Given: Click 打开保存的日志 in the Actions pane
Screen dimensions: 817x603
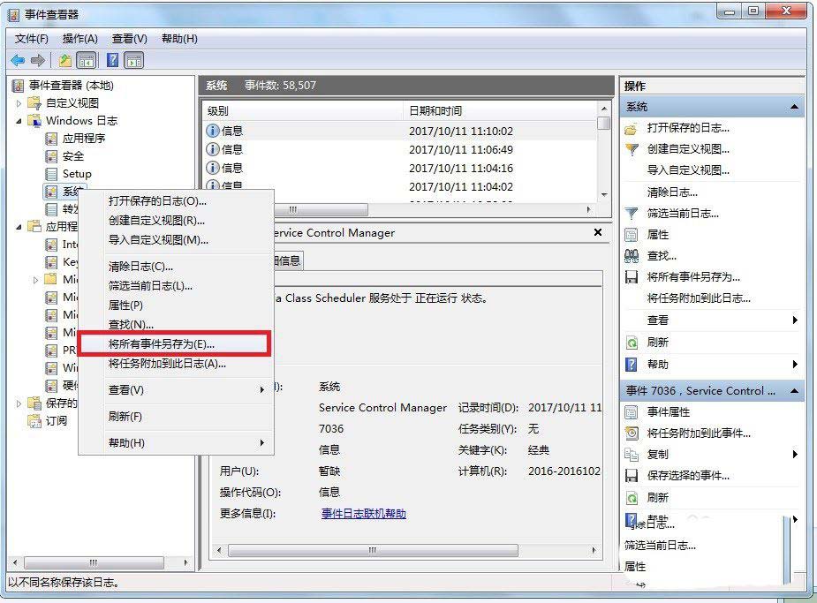Looking at the screenshot, I should (x=687, y=128).
